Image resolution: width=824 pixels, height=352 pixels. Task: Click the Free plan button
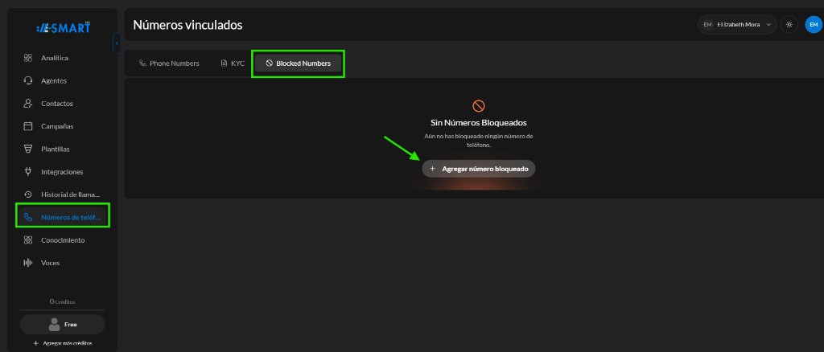tap(63, 325)
